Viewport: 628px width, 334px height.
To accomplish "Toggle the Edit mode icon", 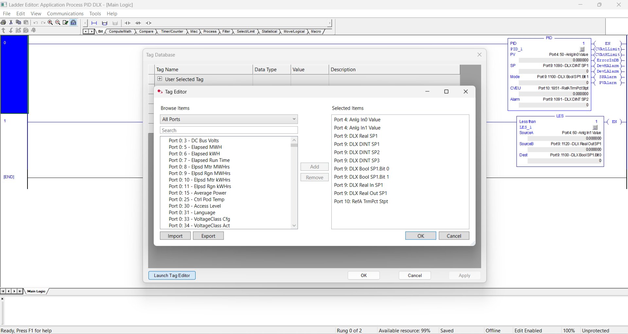I will (x=74, y=23).
